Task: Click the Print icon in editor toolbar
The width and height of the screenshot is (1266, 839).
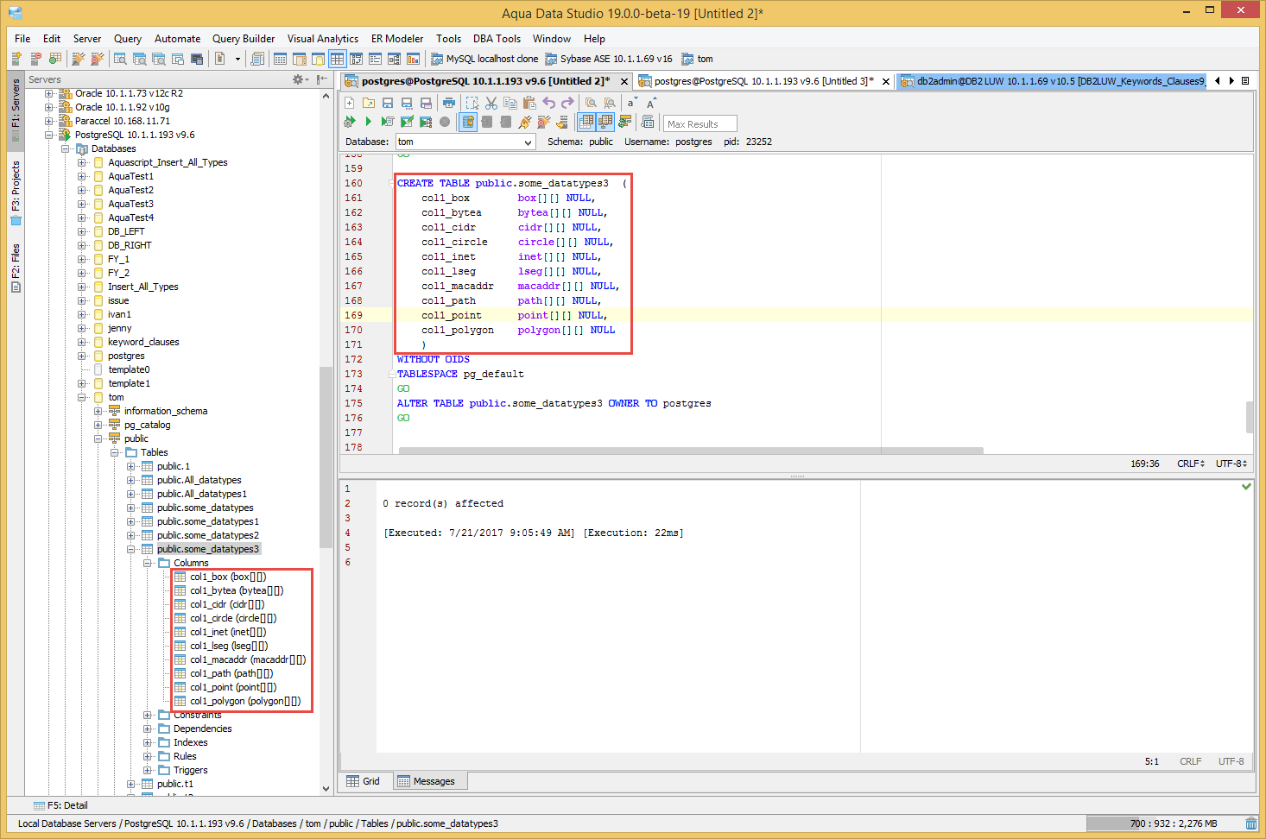Action: 448,103
